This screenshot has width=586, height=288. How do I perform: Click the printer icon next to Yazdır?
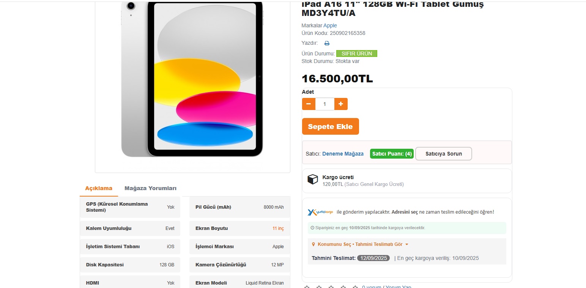coord(327,43)
